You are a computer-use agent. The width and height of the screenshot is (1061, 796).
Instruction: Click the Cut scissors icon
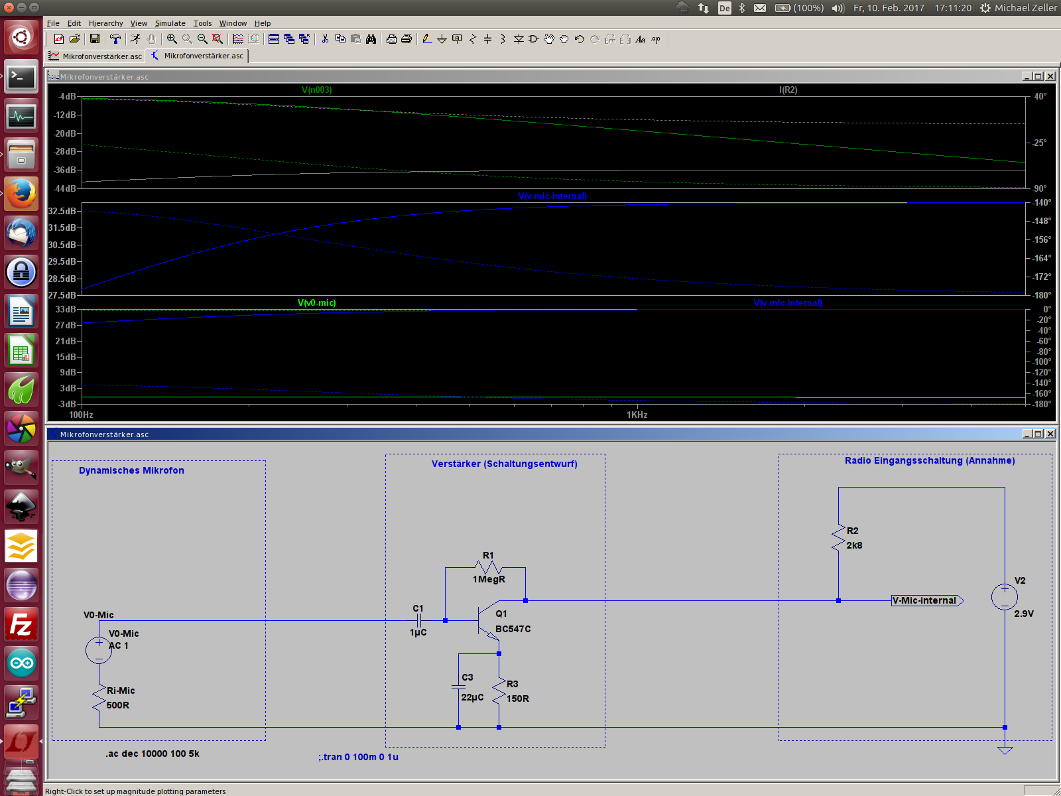pyautogui.click(x=325, y=39)
